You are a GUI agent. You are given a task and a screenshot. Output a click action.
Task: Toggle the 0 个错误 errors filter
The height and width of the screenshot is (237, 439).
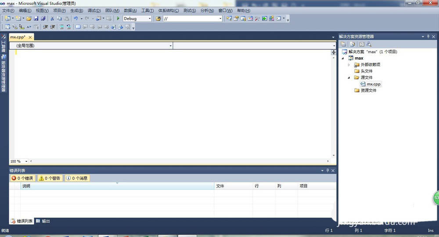[x=22, y=178]
